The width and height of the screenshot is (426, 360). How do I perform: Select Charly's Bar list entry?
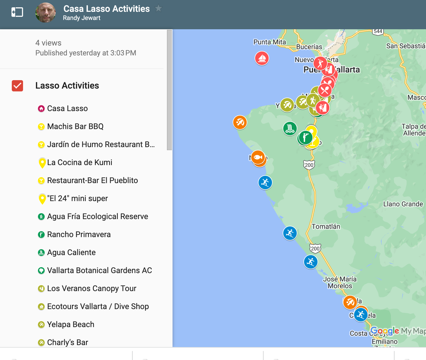(68, 342)
